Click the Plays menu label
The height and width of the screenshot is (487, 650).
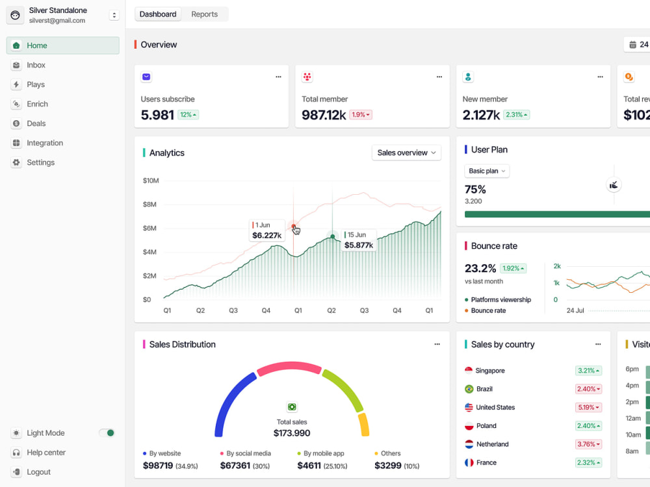coord(36,84)
